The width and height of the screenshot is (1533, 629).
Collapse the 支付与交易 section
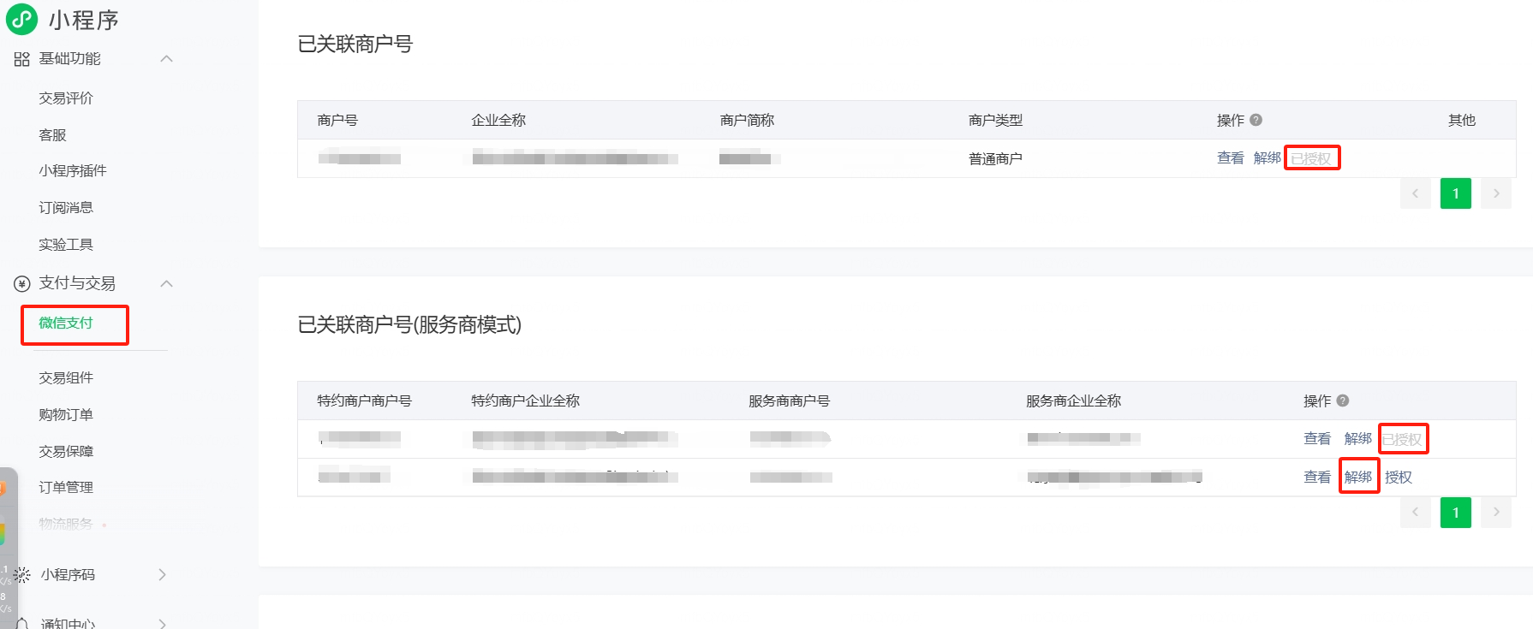(x=166, y=283)
